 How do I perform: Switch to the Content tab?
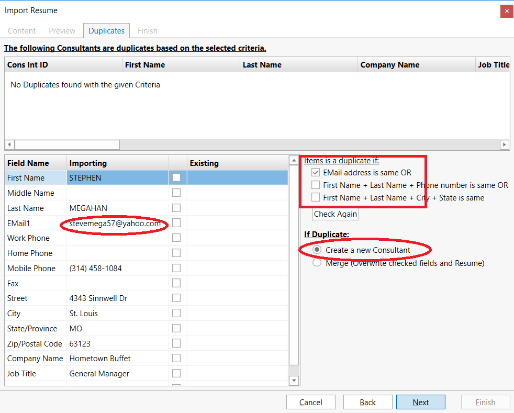tap(21, 31)
